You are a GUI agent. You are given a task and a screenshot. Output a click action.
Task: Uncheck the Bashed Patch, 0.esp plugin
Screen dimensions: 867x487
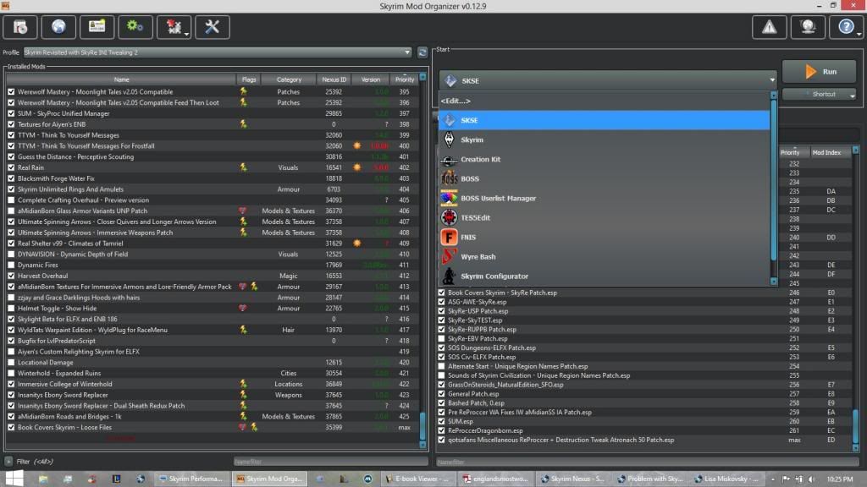coord(441,403)
